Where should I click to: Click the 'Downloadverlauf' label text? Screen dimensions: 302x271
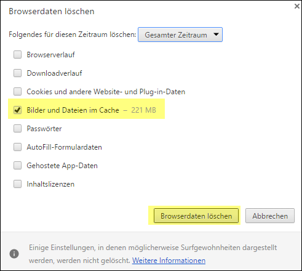tap(55, 73)
